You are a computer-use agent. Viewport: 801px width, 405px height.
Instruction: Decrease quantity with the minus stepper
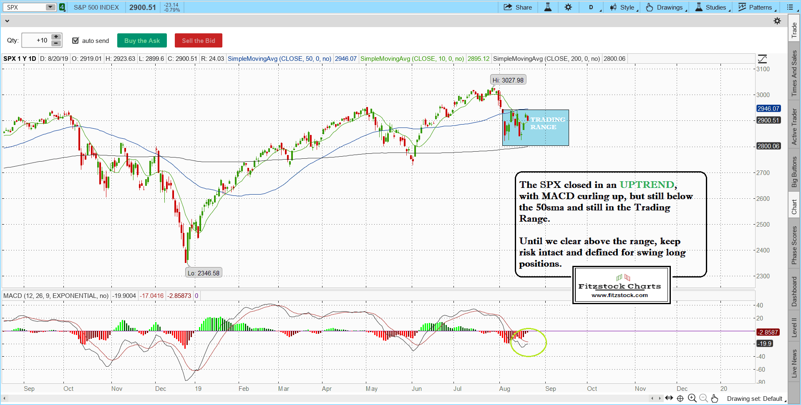(x=56, y=43)
